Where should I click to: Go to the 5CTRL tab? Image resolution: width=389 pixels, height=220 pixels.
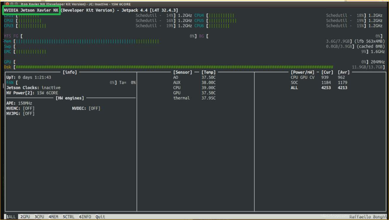(68, 217)
